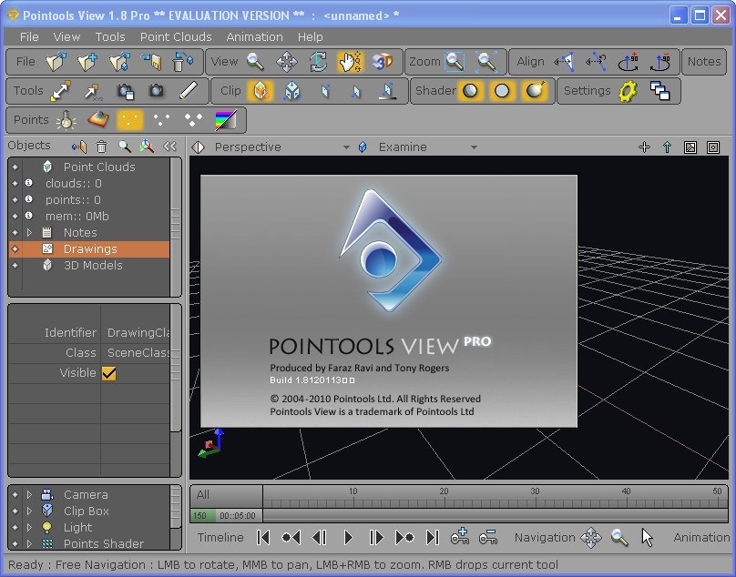
Task: Open Settings yellow gear icon
Action: click(628, 91)
